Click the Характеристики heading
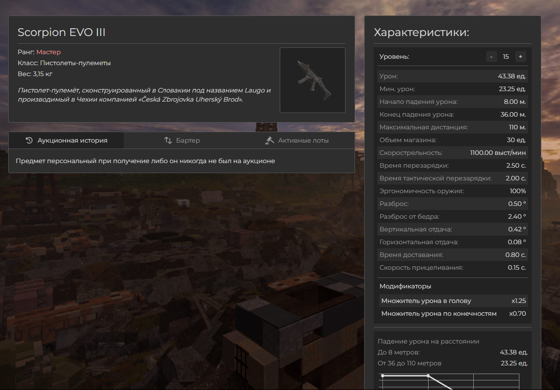 click(421, 32)
